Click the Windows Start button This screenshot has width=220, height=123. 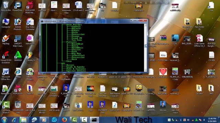click(x=4, y=120)
